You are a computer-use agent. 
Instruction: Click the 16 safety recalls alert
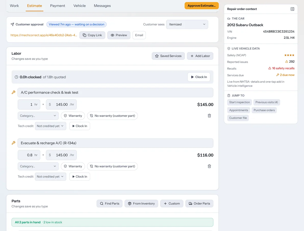281,68
